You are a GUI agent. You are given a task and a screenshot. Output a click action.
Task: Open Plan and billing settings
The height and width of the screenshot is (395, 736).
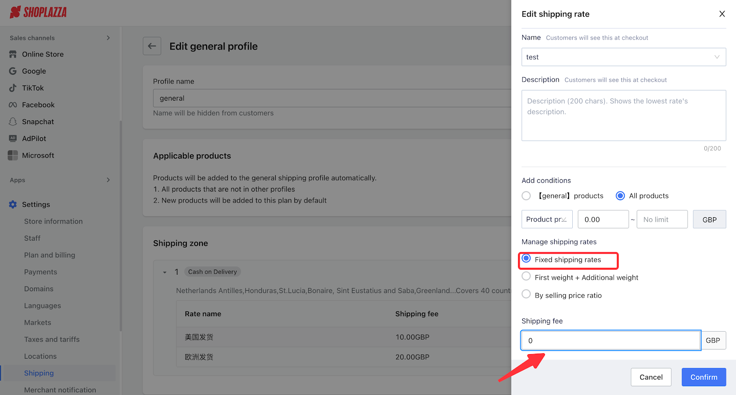coord(50,255)
